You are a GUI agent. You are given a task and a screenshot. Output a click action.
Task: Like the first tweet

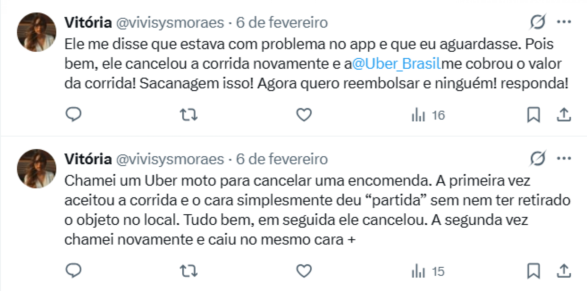[x=304, y=115]
